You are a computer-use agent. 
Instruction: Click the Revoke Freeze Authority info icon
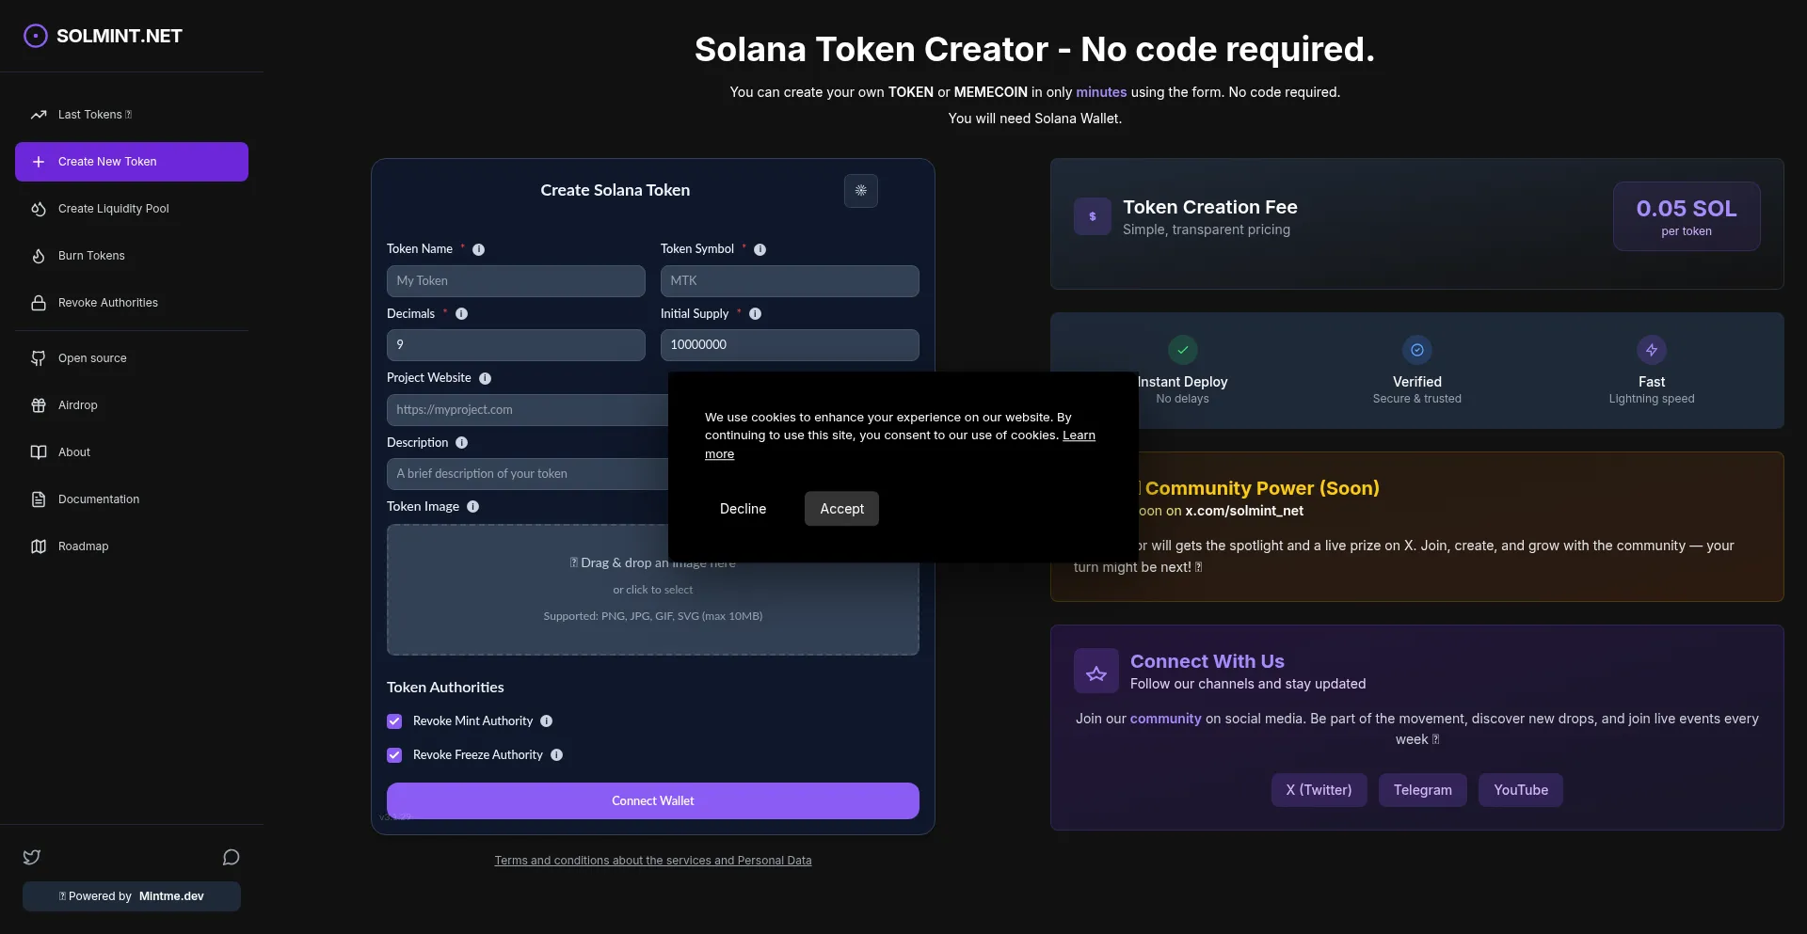click(557, 755)
